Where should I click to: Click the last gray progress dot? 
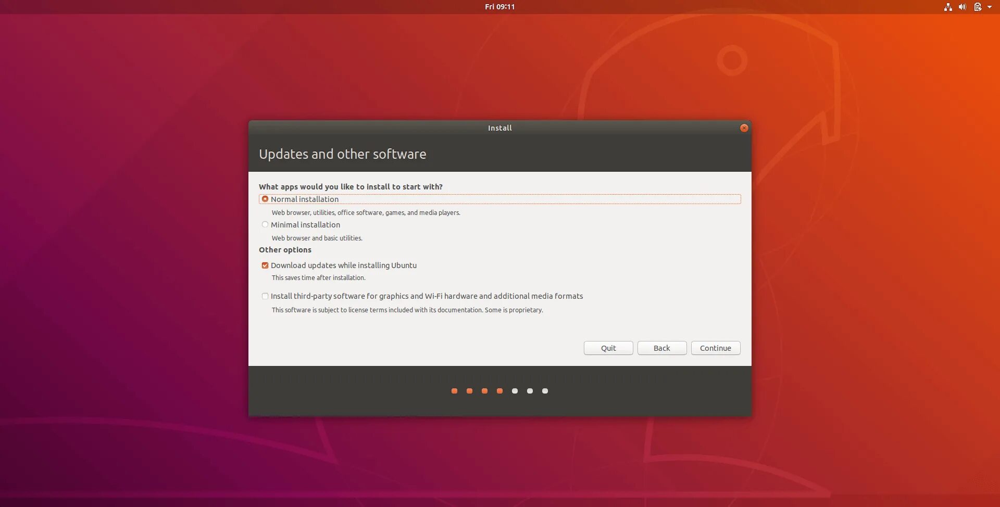pyautogui.click(x=545, y=390)
